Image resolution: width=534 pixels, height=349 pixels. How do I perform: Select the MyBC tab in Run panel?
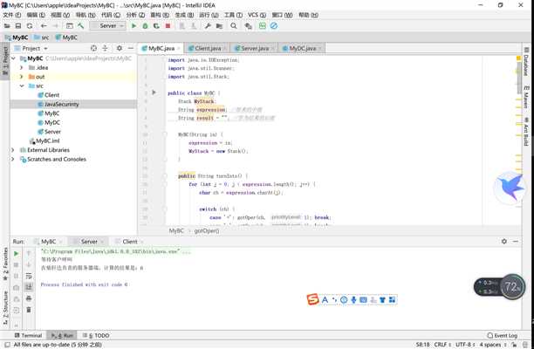48,242
